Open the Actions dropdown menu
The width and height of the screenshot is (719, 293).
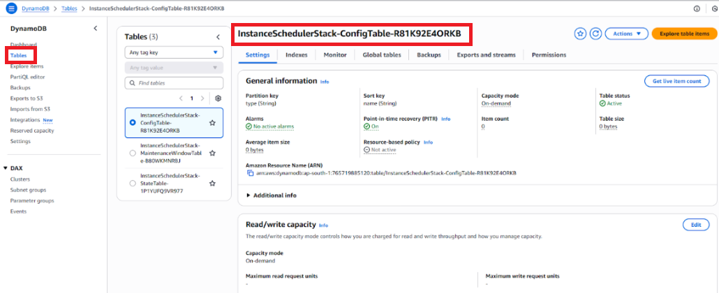[x=626, y=33]
